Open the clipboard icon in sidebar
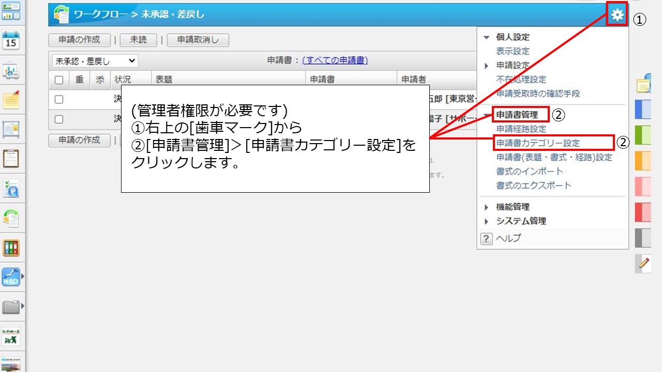The width and height of the screenshot is (662, 372). 11,158
